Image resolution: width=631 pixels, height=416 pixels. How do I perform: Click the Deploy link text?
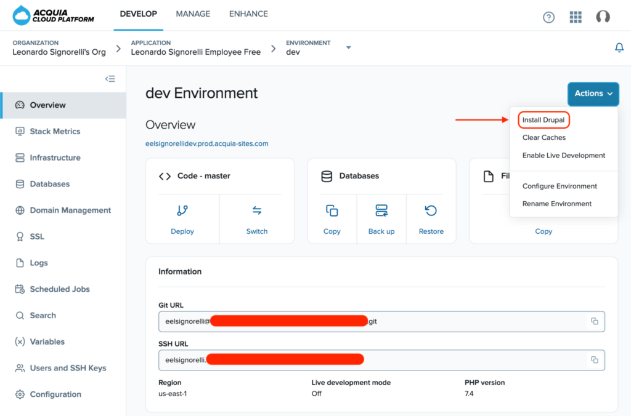coord(182,231)
